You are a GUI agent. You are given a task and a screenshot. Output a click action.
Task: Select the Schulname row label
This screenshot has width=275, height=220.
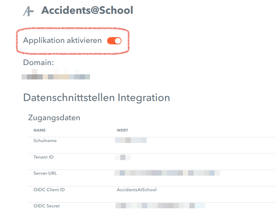(x=45, y=141)
